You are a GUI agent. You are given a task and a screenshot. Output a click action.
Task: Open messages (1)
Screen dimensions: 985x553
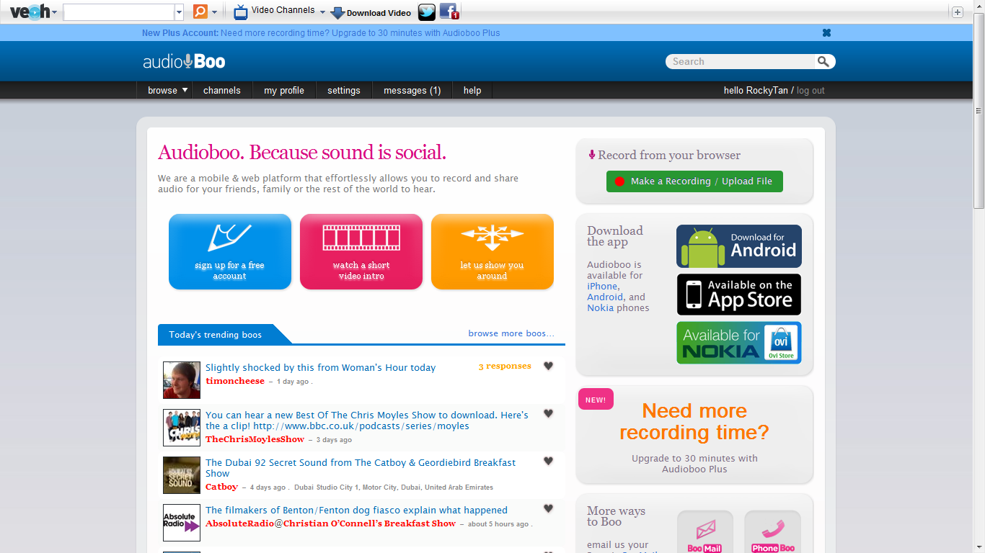coord(412,90)
